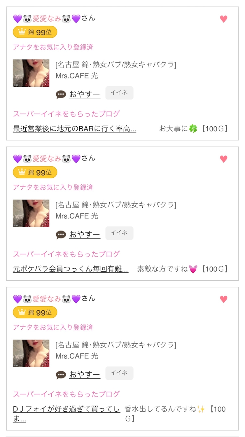The height and width of the screenshot is (437, 245).
Task: Open profile thumbnail in second card
Action: tap(31, 213)
